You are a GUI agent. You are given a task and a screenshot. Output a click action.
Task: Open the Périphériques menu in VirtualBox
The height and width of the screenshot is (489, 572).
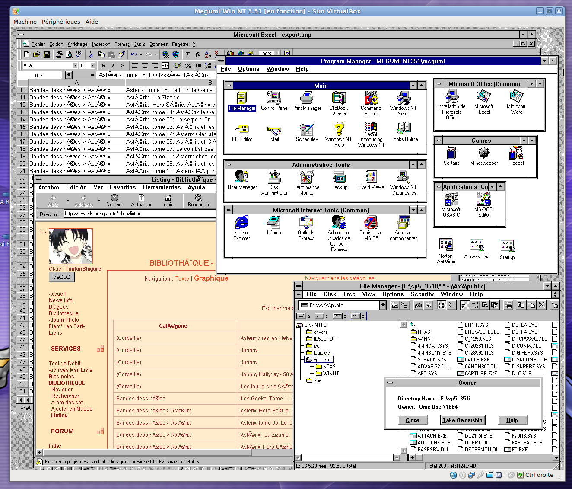pos(61,22)
